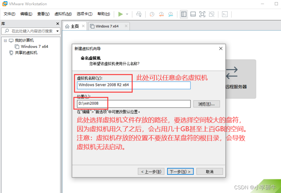Viewport: 281px width, 193px height.
Task: Close the 主页 tab
Action: pos(83,26)
